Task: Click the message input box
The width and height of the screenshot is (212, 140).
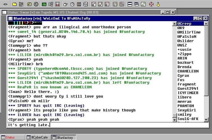Action: [x=108, y=125]
